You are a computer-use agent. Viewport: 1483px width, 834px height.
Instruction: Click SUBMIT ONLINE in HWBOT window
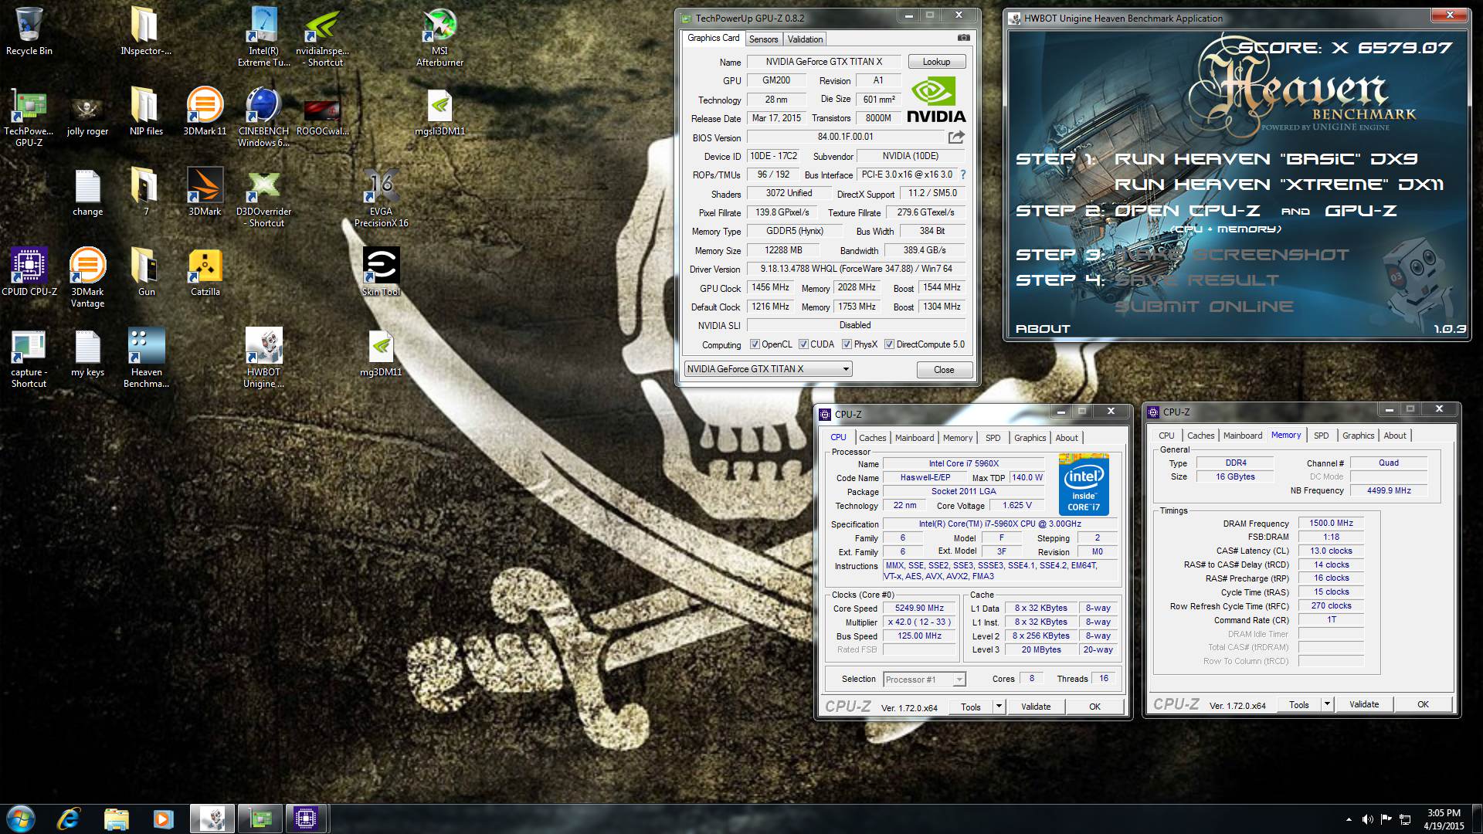pos(1203,307)
